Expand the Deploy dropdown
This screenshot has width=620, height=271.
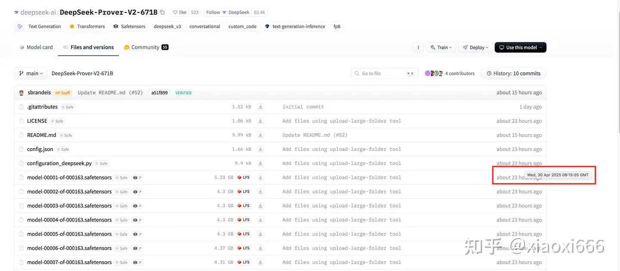475,48
